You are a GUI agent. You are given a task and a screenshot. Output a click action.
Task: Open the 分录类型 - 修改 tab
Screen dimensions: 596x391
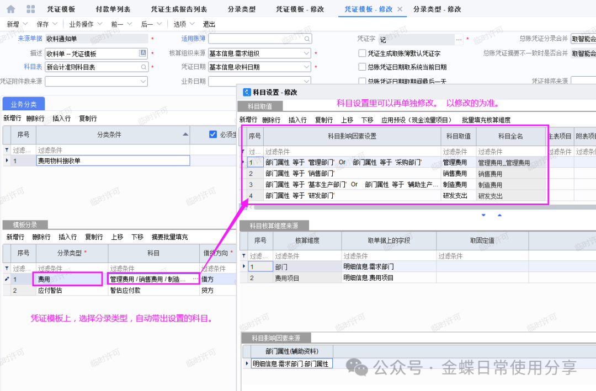click(x=437, y=9)
